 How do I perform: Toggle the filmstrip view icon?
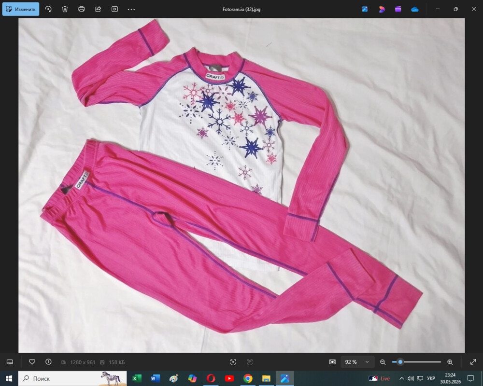click(10, 362)
